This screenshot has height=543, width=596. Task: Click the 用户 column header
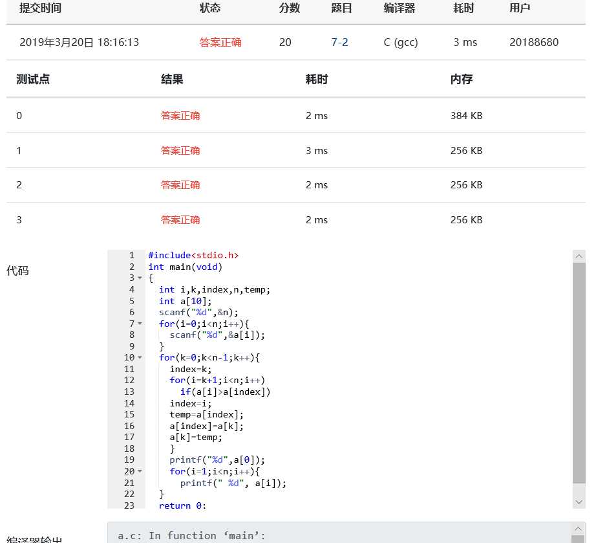520,8
